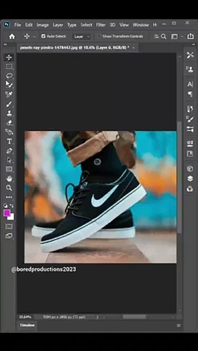This screenshot has height=351, width=198.
Task: Select the Lasso tool
Action: coord(9,76)
